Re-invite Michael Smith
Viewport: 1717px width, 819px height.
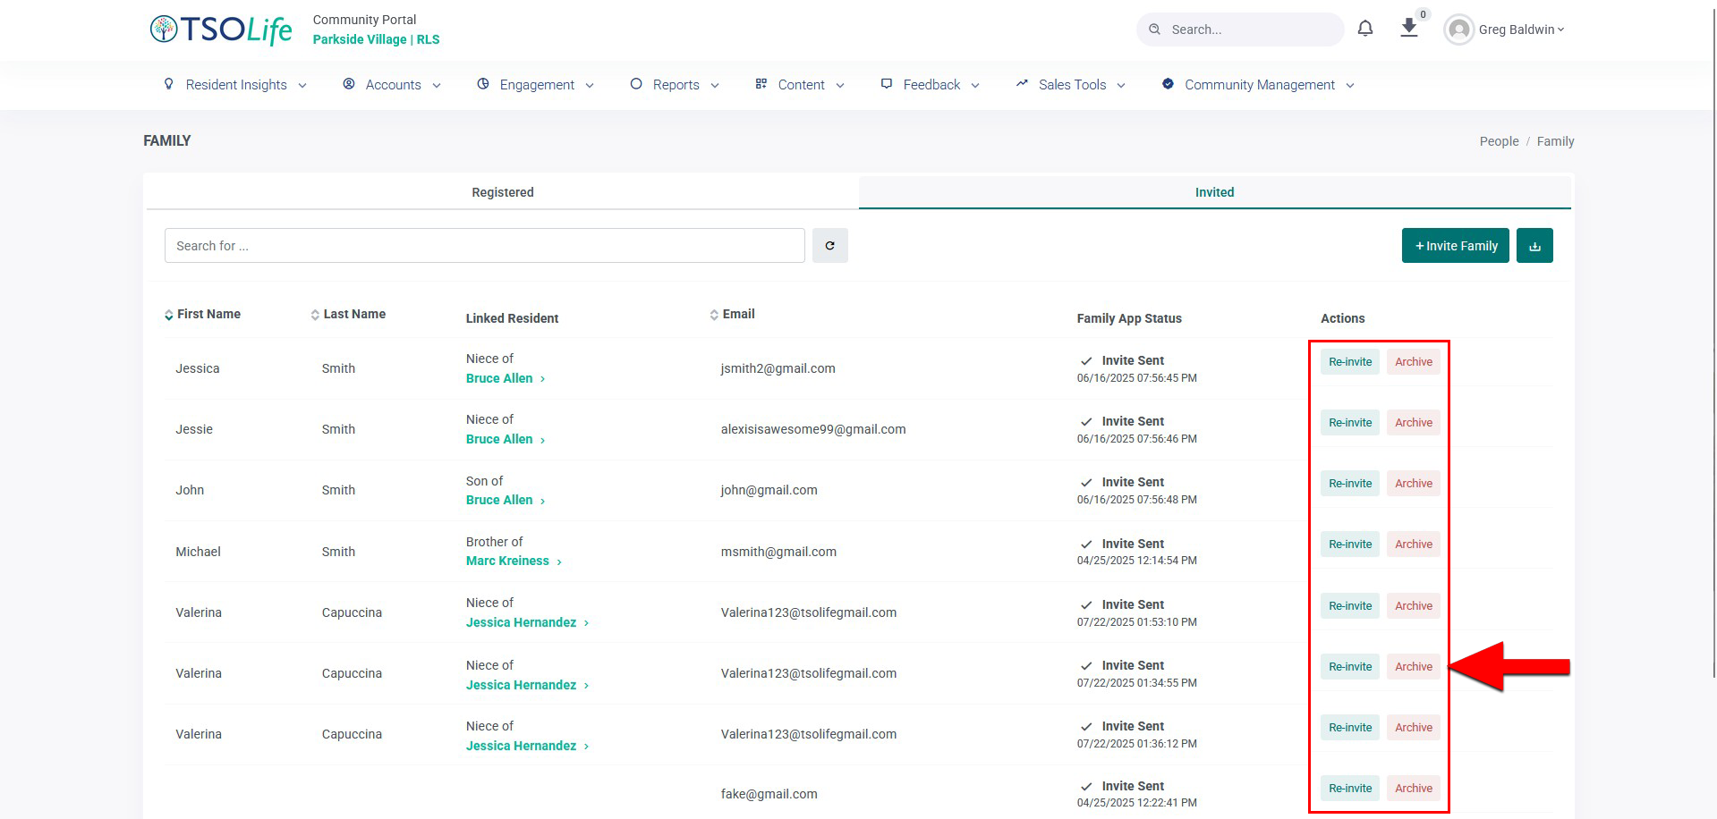1350,544
